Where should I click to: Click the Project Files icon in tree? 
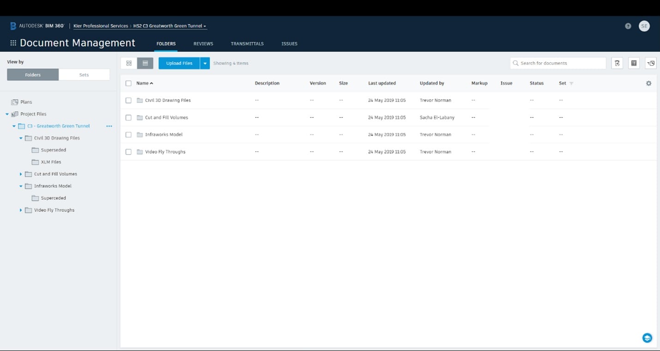tap(15, 114)
